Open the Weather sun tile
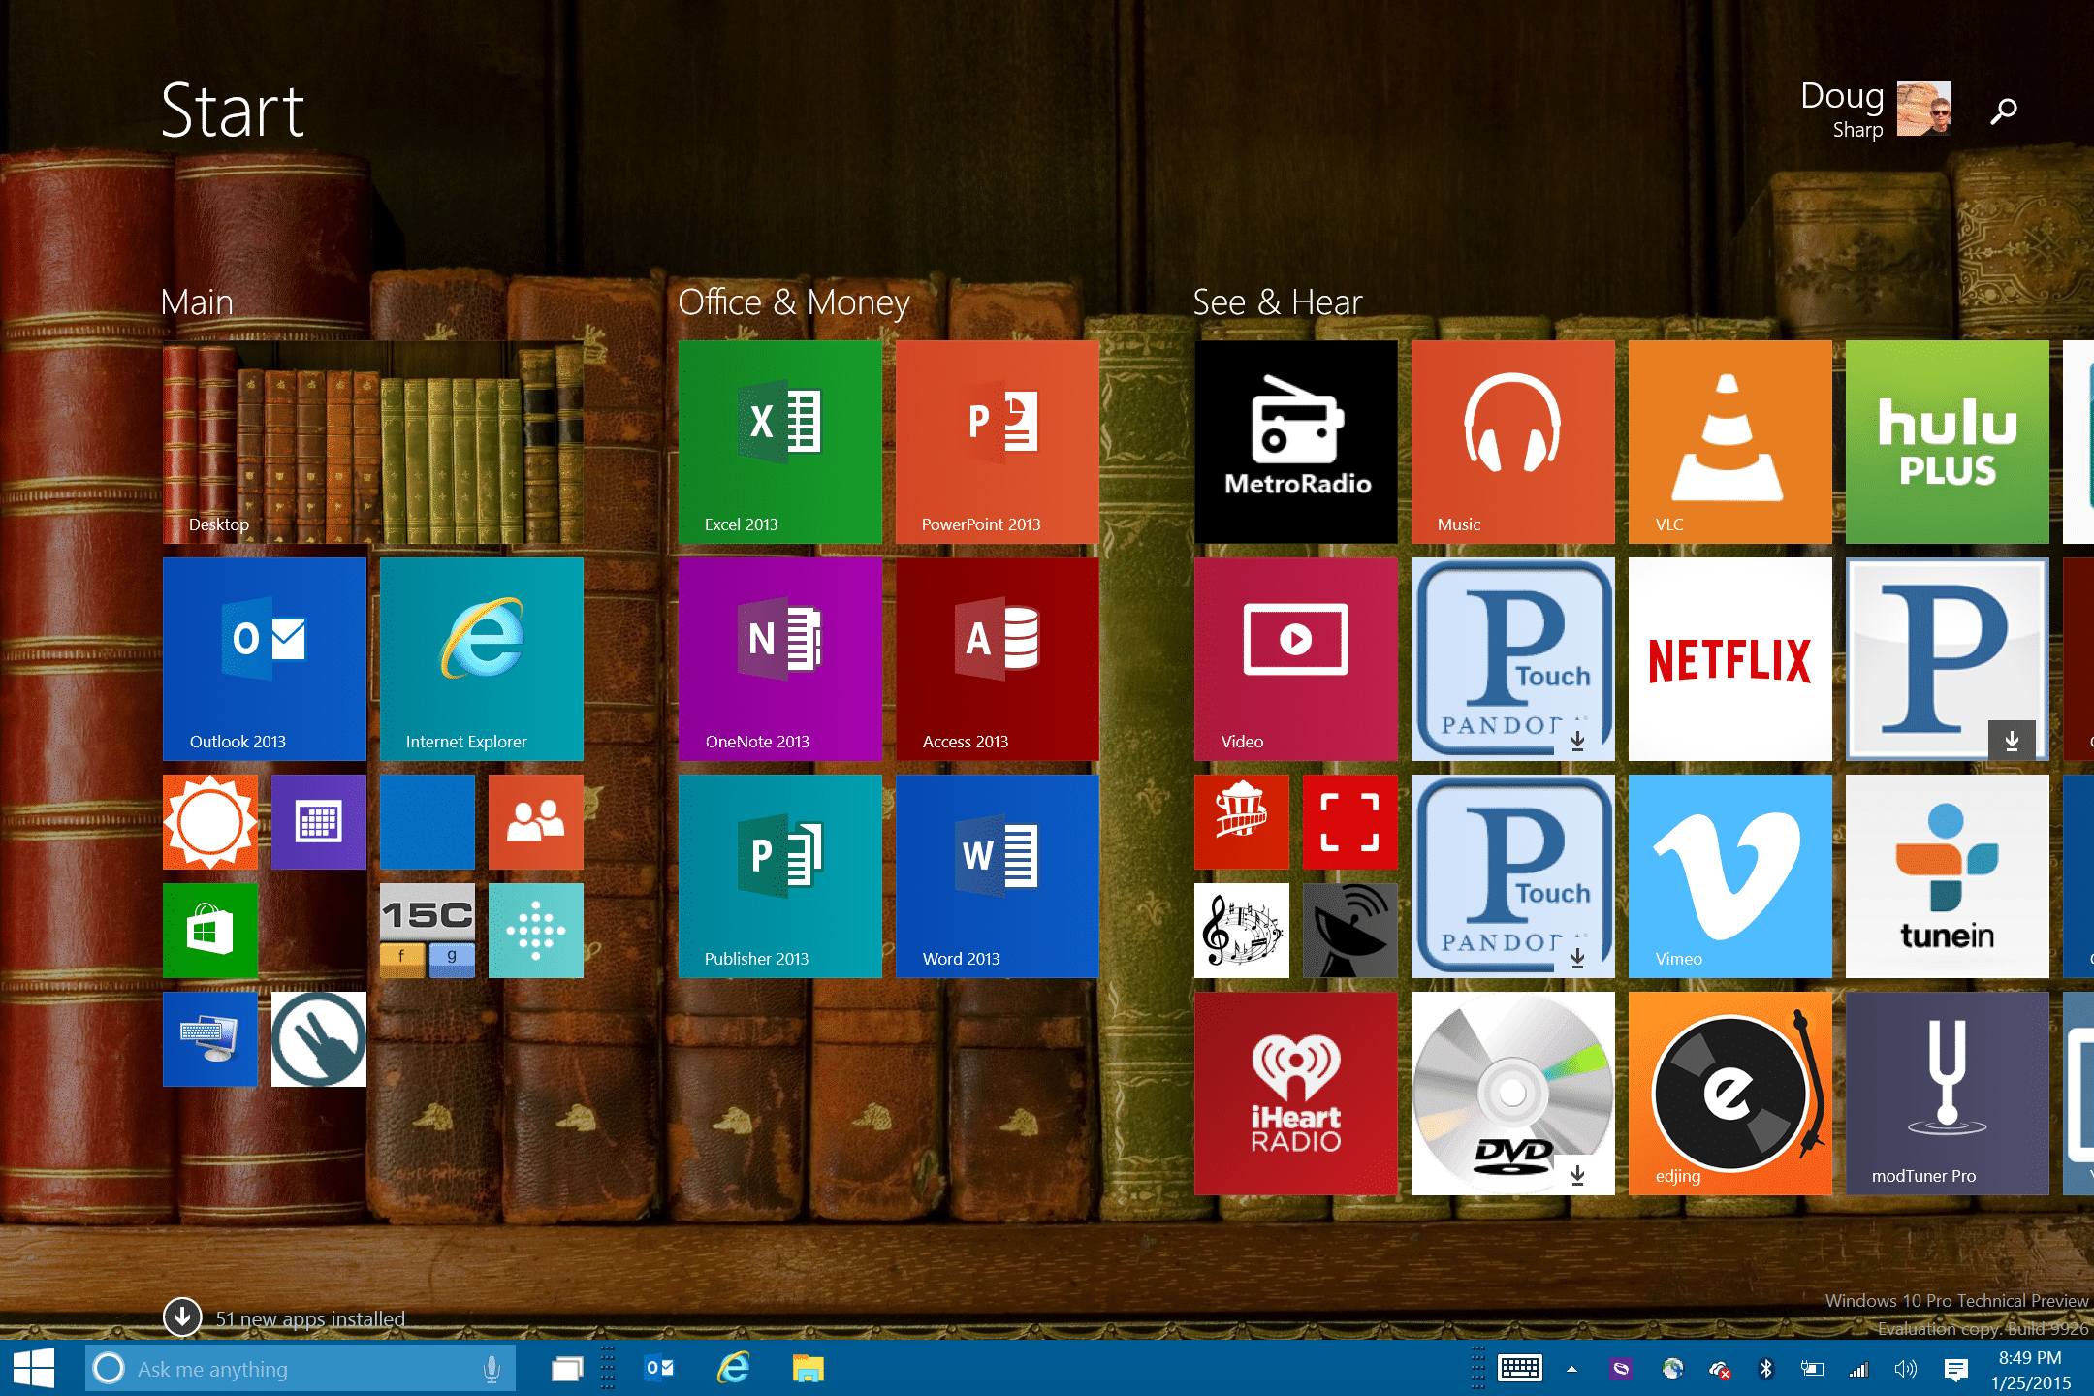 tap(210, 822)
